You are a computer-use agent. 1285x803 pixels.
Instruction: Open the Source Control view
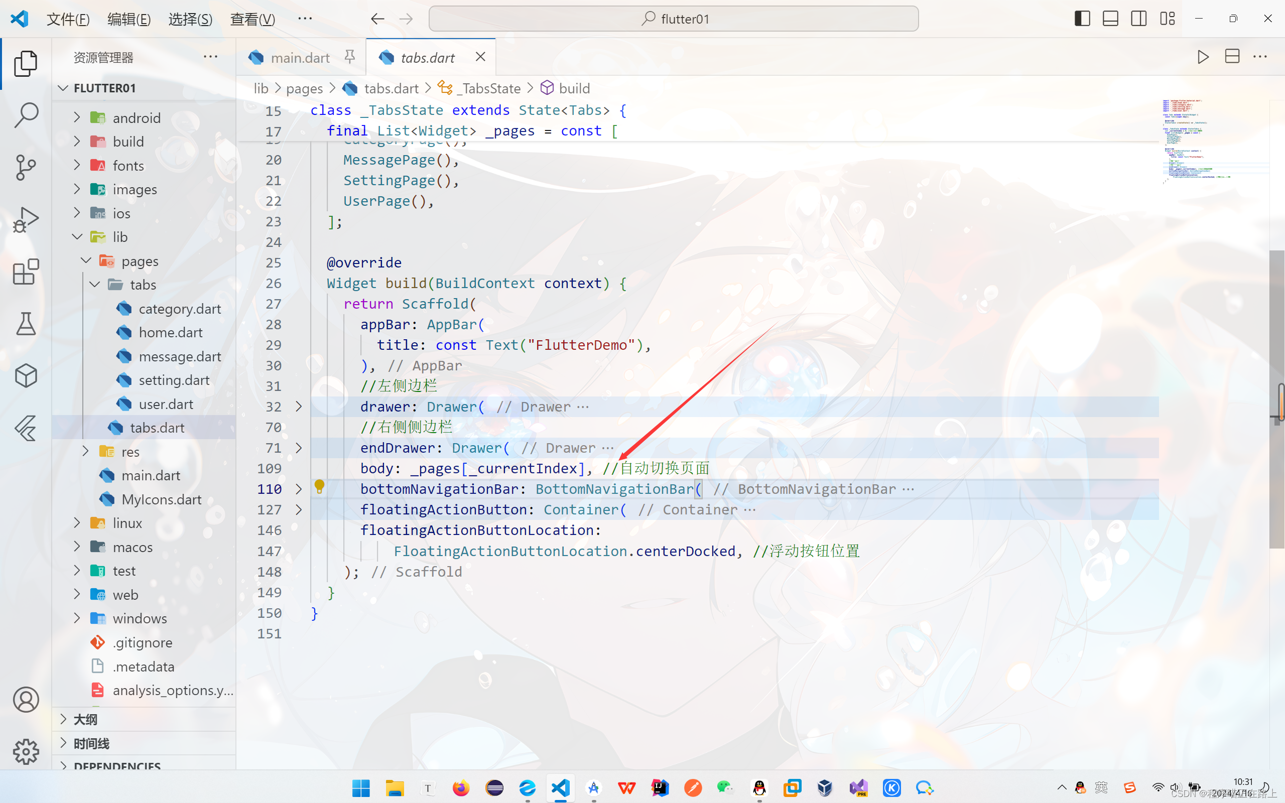pyautogui.click(x=26, y=167)
